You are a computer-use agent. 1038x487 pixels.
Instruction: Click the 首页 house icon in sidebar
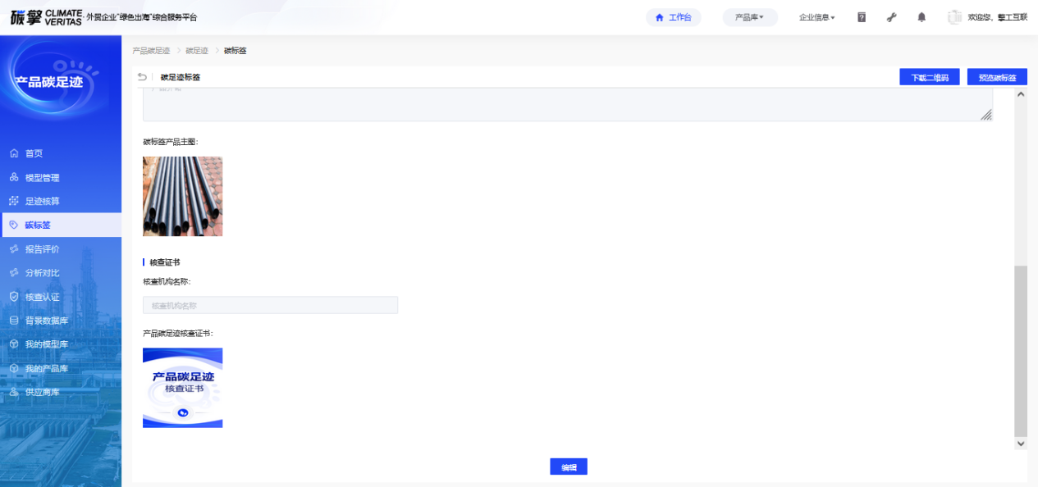coord(14,153)
